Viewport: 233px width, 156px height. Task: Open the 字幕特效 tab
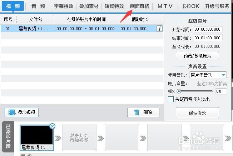click(x=64, y=6)
